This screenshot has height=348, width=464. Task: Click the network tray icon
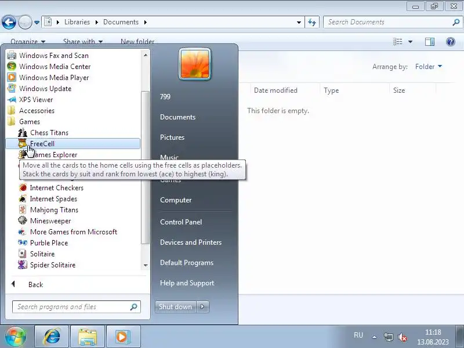point(388,337)
